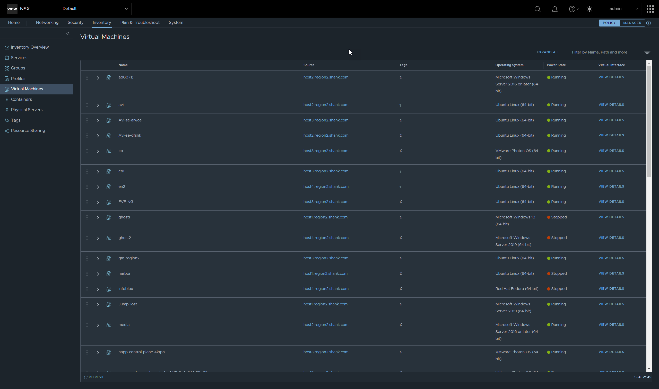
Task: Open the filter options icon
Action: pos(647,52)
